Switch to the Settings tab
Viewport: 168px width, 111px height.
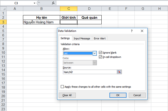tap(65, 38)
